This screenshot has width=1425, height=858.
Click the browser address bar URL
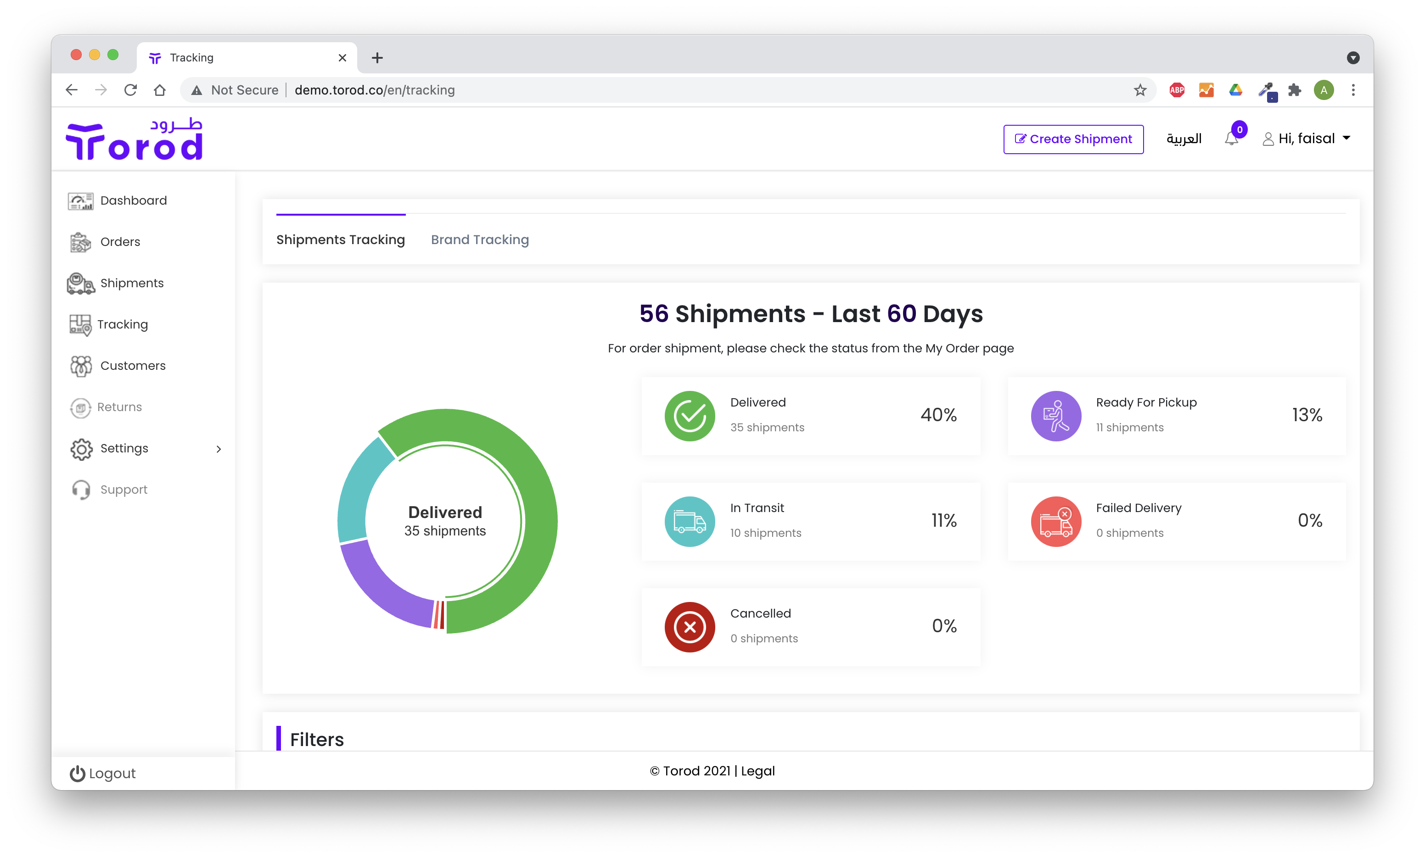(x=374, y=90)
